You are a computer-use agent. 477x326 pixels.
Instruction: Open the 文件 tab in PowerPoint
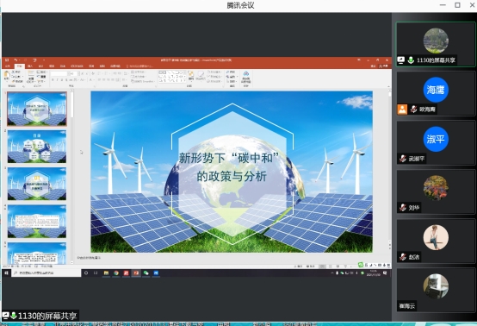pyautogui.click(x=8, y=66)
